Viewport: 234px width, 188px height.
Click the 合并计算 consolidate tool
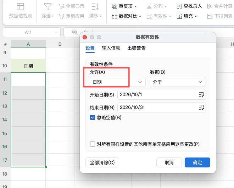pyautogui.click(x=220, y=6)
